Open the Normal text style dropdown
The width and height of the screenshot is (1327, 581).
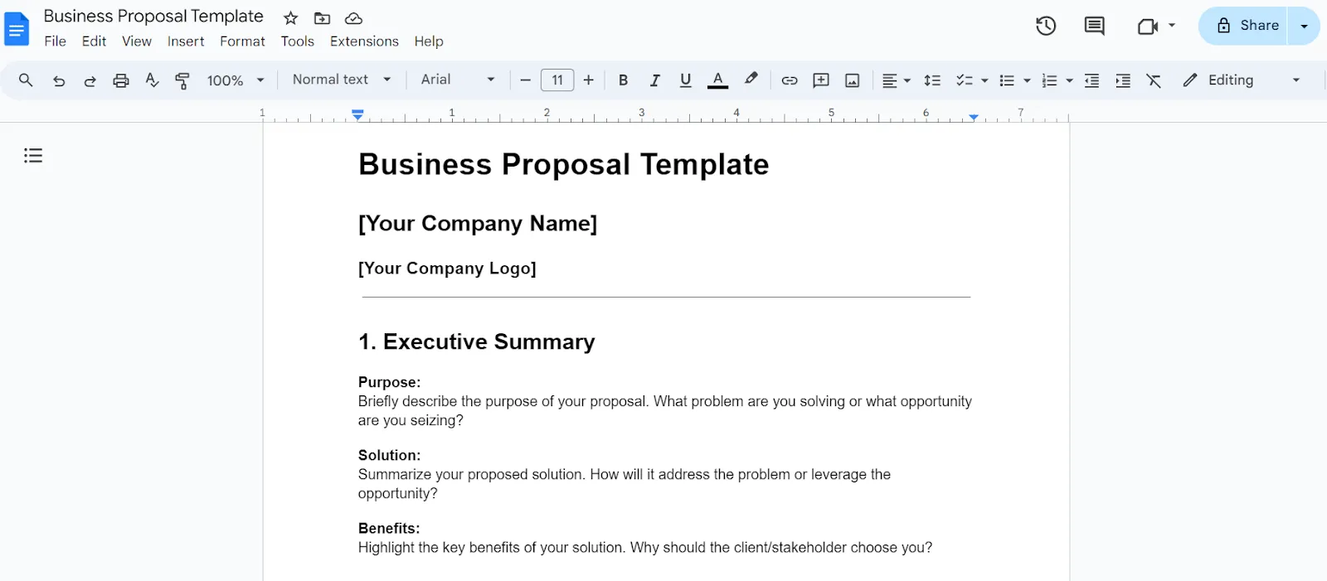click(x=342, y=80)
